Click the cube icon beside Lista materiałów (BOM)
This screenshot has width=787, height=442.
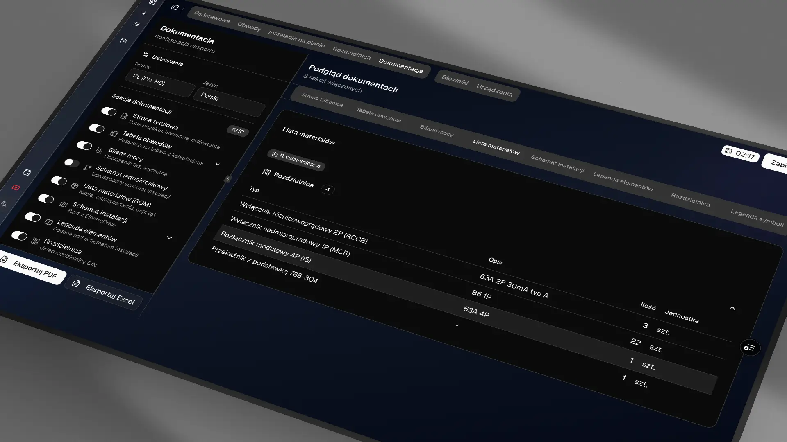(74, 186)
